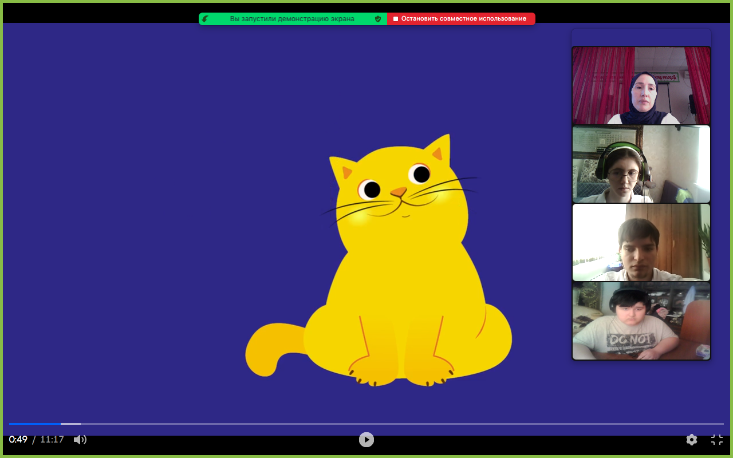
Task: Select participant in 'DO NOT' t-shirt
Action: tap(641, 321)
